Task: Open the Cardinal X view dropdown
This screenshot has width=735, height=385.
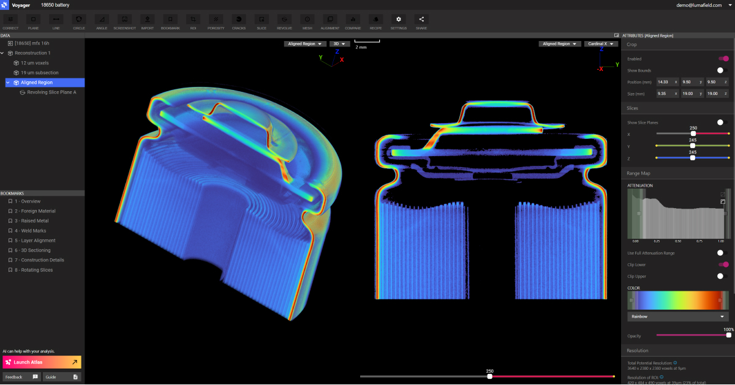Action: coord(601,43)
